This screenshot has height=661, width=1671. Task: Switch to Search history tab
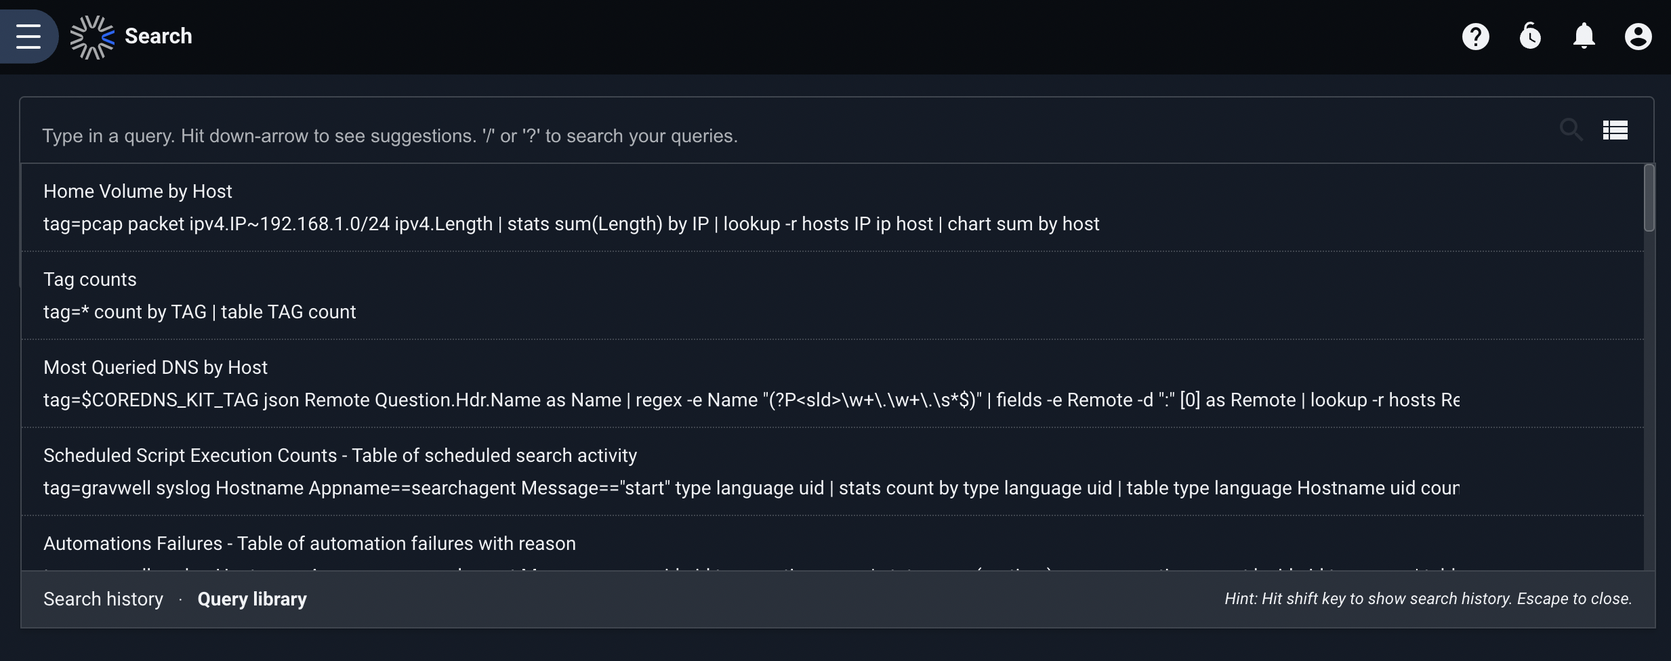pyautogui.click(x=104, y=599)
